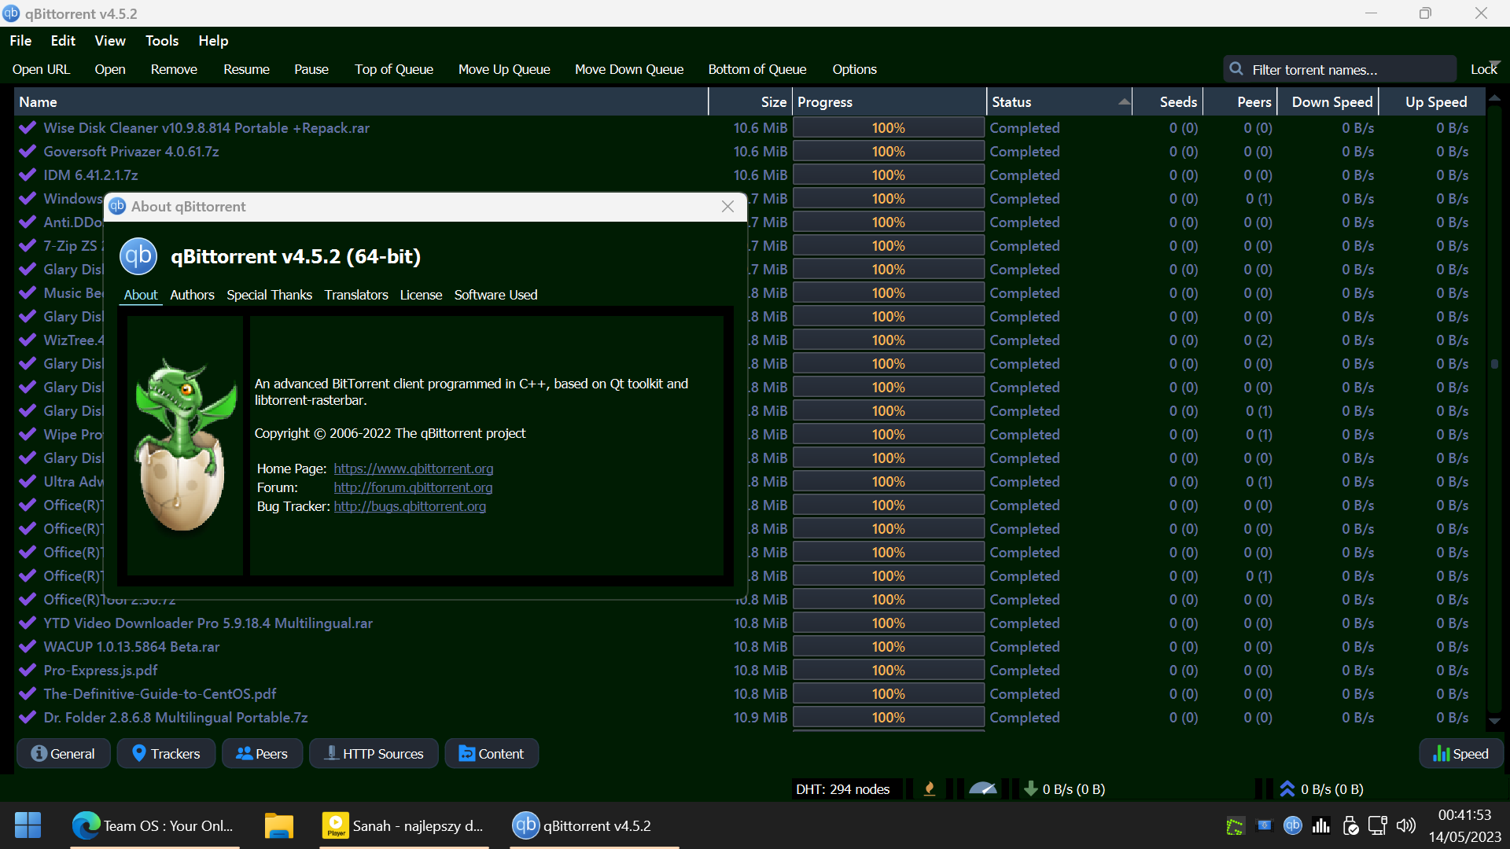Select IDM 6.41.2.1.7z torrent

(x=749, y=175)
